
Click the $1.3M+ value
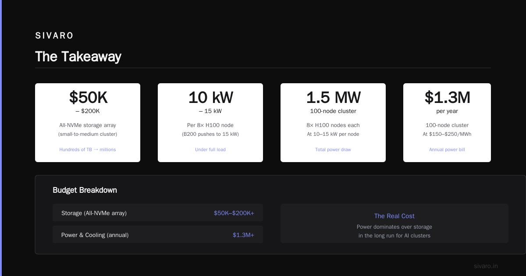click(x=243, y=235)
